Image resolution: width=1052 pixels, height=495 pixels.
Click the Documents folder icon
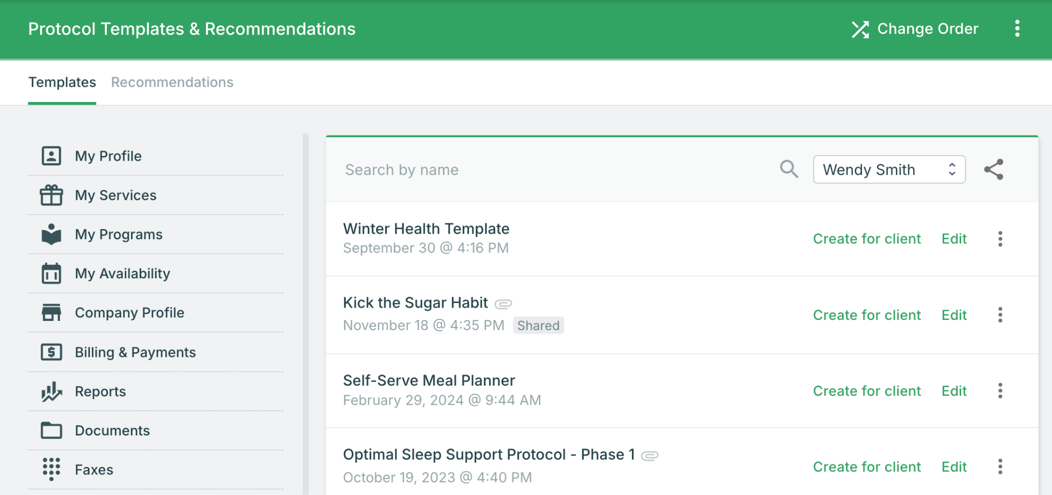pyautogui.click(x=51, y=430)
